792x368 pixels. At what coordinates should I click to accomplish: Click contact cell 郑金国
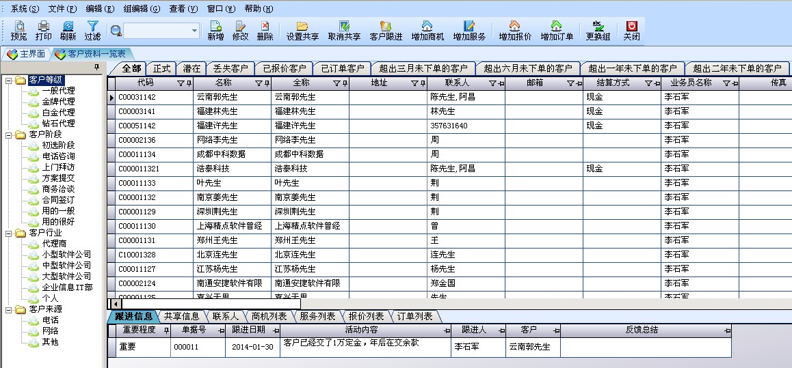point(466,283)
